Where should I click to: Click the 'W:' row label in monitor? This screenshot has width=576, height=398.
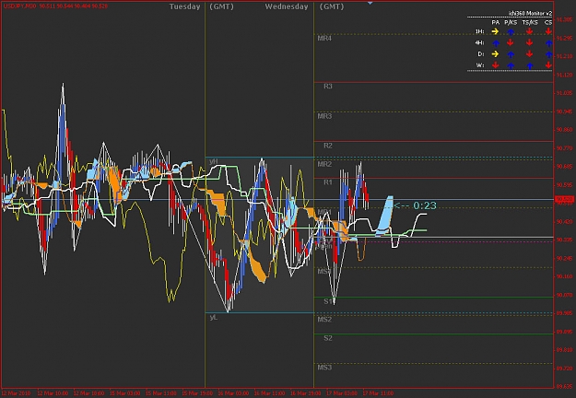click(480, 65)
